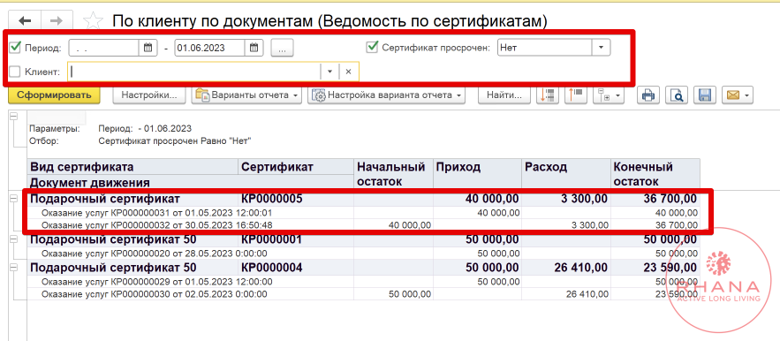Open the send by email envelope dropdown
This screenshot has height=341, width=780.
tap(738, 95)
